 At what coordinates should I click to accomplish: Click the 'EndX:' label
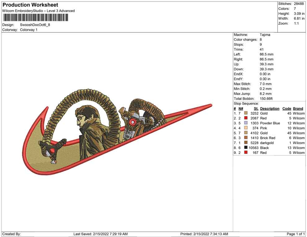pos(238,74)
